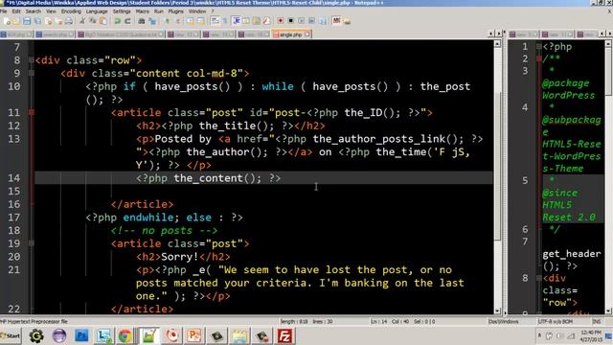Collapse the article fold marker on line 11
The height and width of the screenshot is (345, 613).
pos(32,113)
